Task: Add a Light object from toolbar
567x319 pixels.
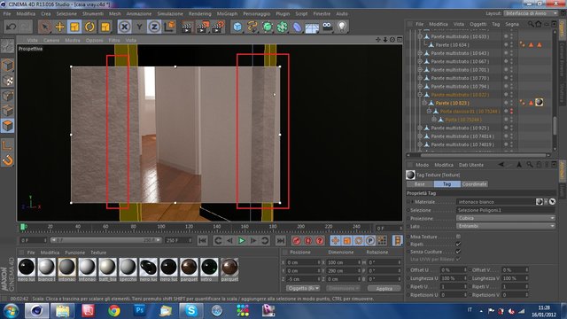Action: [x=342, y=27]
